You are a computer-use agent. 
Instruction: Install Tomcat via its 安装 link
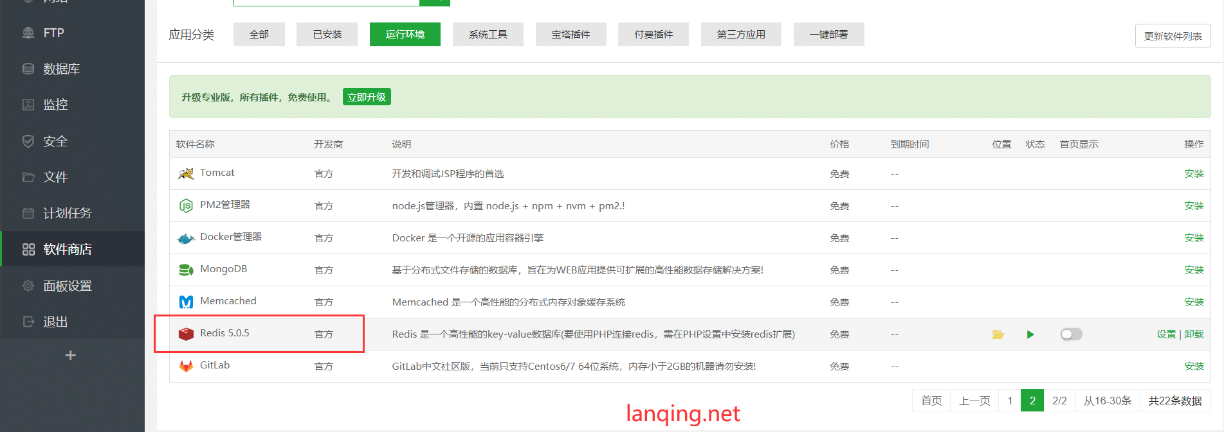pos(1194,173)
